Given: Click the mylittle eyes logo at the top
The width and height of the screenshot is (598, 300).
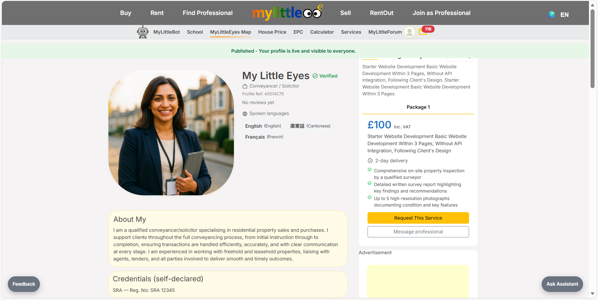Looking at the screenshot, I should (x=287, y=12).
